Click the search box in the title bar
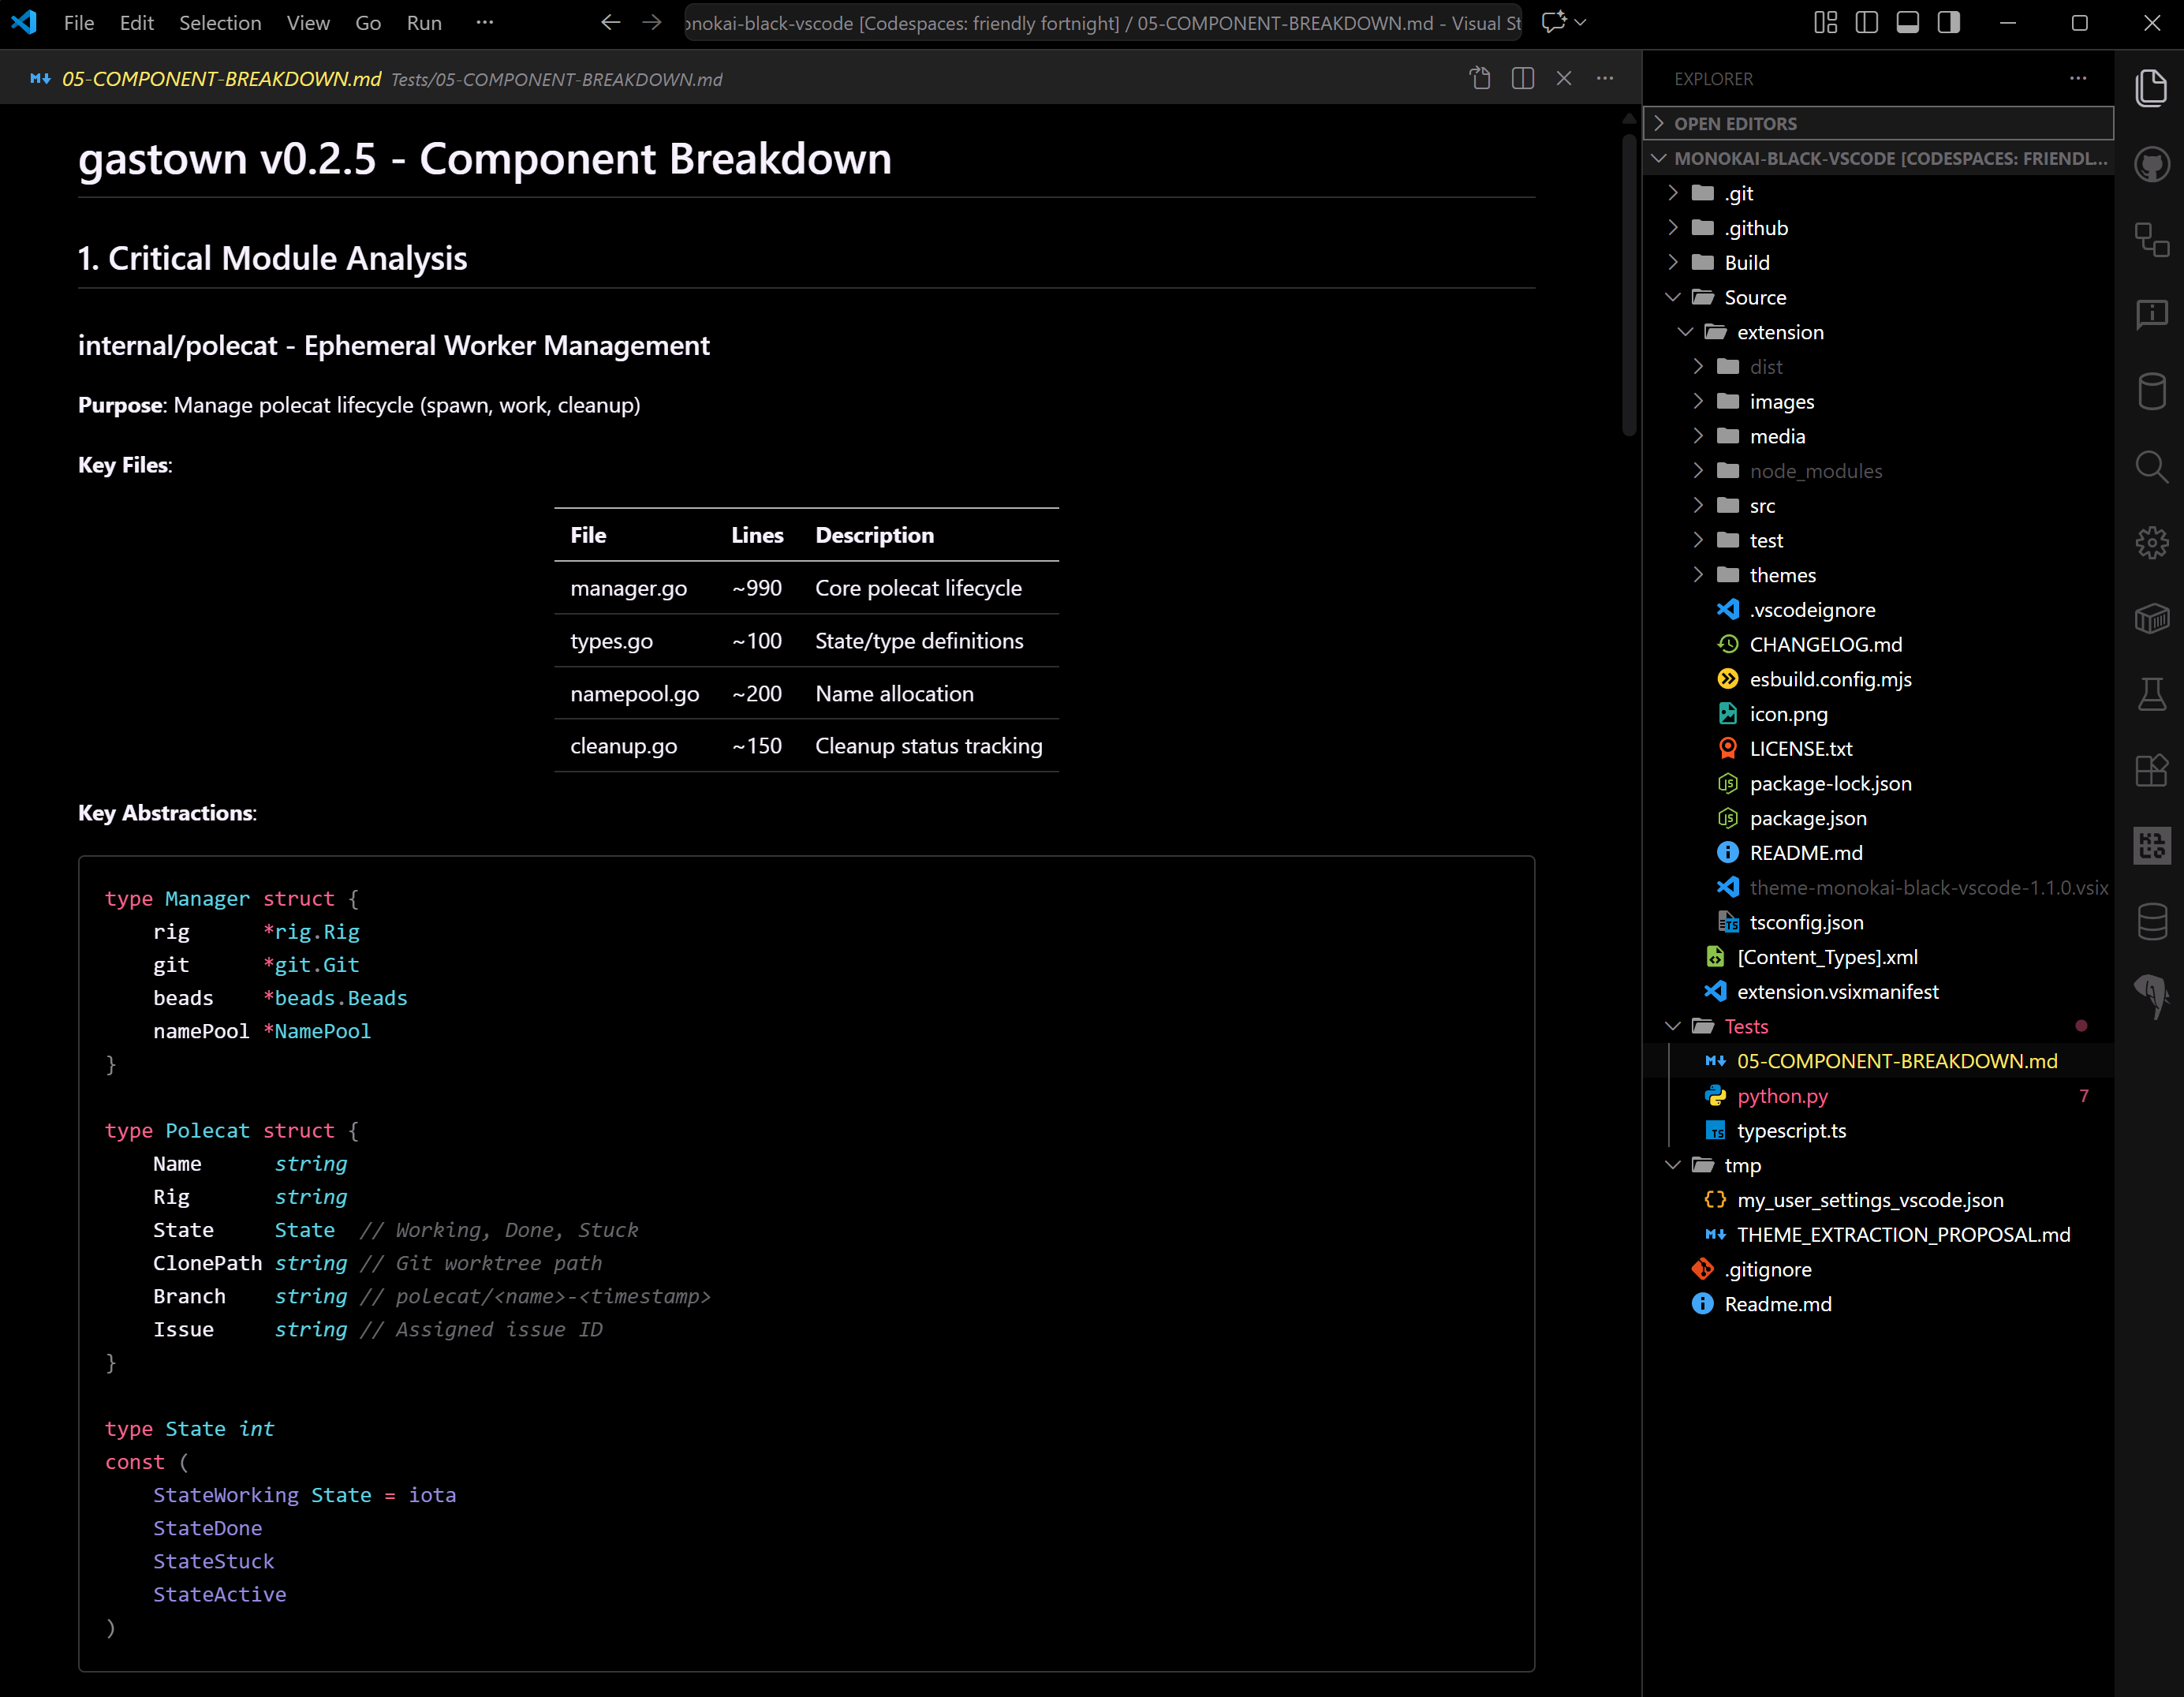Viewport: 2184px width, 1697px height. [1100, 22]
